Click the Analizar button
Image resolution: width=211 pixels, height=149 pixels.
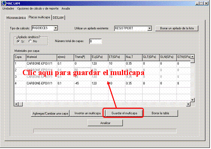coord(105,123)
